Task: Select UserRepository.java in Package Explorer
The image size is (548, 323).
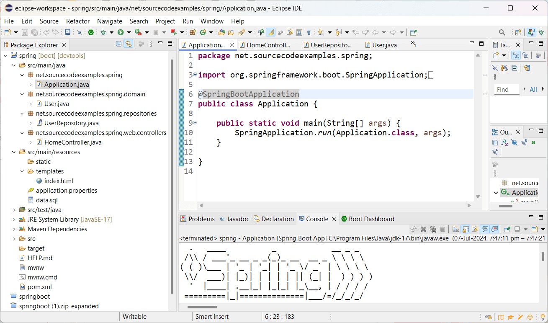Action: pos(72,123)
